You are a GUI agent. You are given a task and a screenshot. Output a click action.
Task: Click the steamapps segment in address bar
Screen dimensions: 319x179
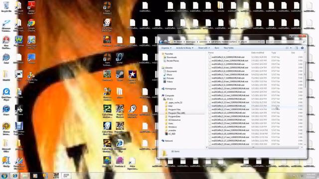[190, 42]
